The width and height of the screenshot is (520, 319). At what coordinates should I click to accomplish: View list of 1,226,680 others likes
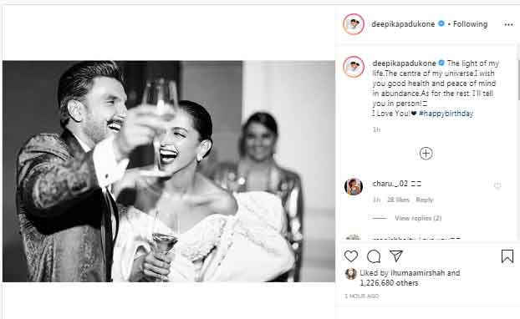coord(389,283)
